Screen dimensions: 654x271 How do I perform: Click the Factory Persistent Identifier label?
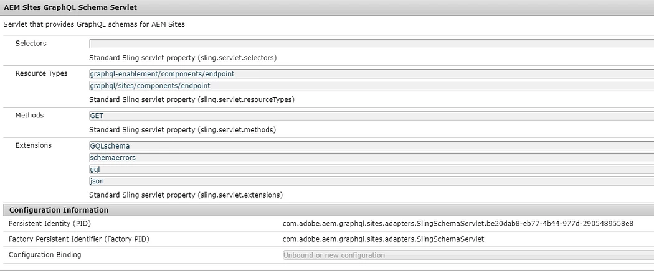click(79, 239)
